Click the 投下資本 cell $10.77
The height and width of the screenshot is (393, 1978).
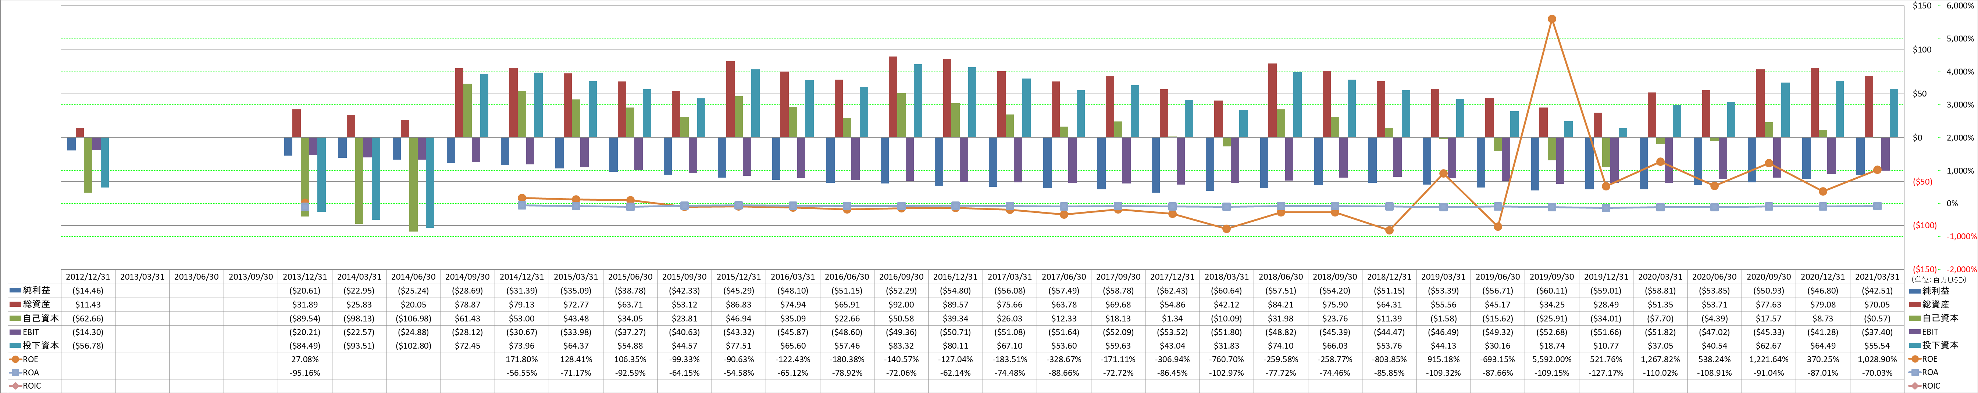(1606, 346)
